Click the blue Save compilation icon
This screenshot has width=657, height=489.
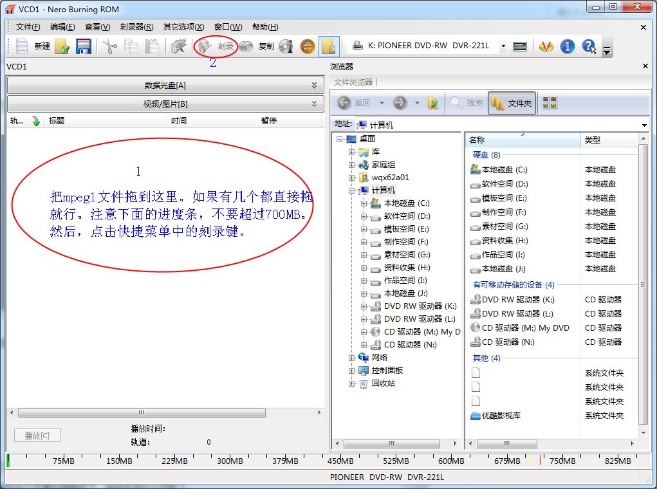84,46
